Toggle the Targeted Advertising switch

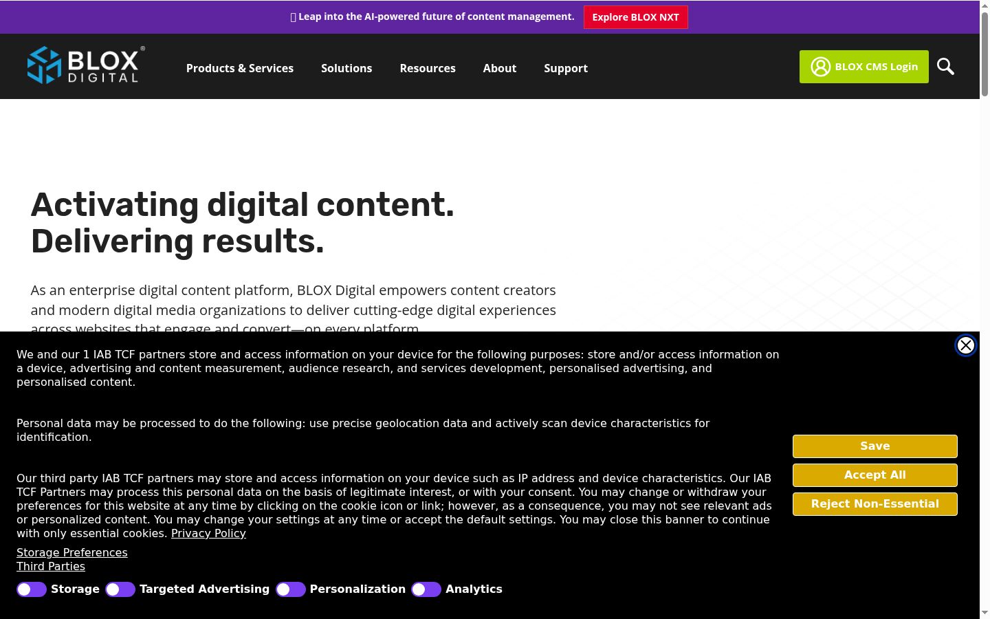pyautogui.click(x=120, y=589)
